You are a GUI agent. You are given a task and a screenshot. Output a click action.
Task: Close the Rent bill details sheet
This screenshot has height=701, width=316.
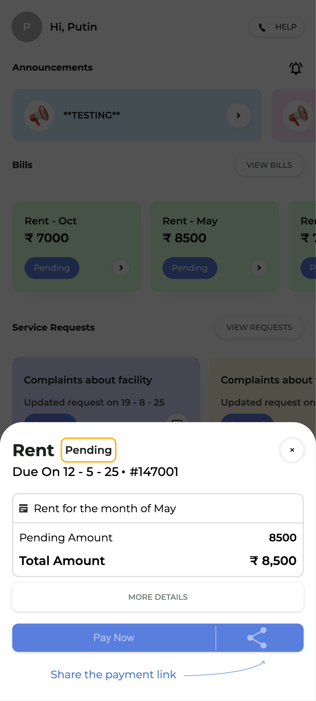pos(292,450)
